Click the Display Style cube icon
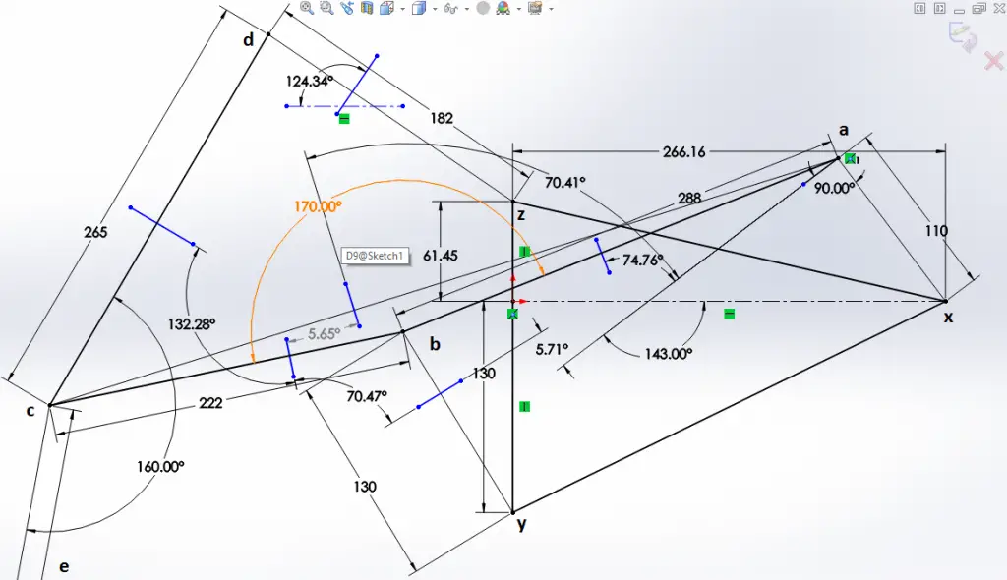The height and width of the screenshot is (580, 1007). coord(418,10)
